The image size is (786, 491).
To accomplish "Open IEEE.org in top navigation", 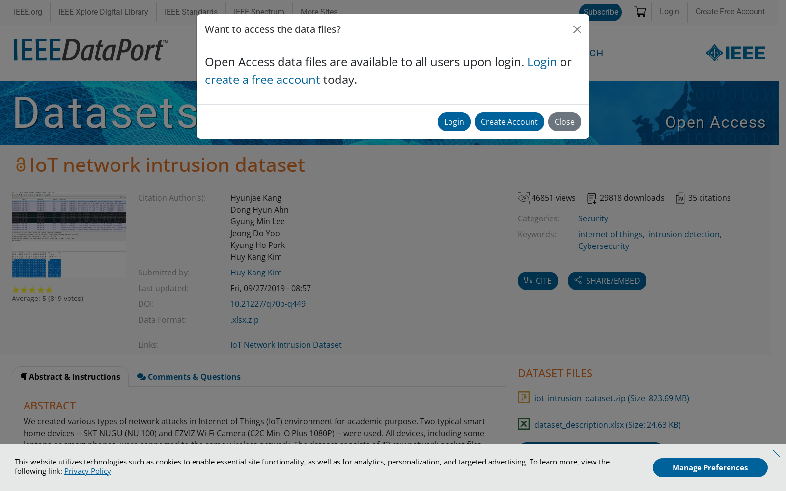I will tap(28, 12).
